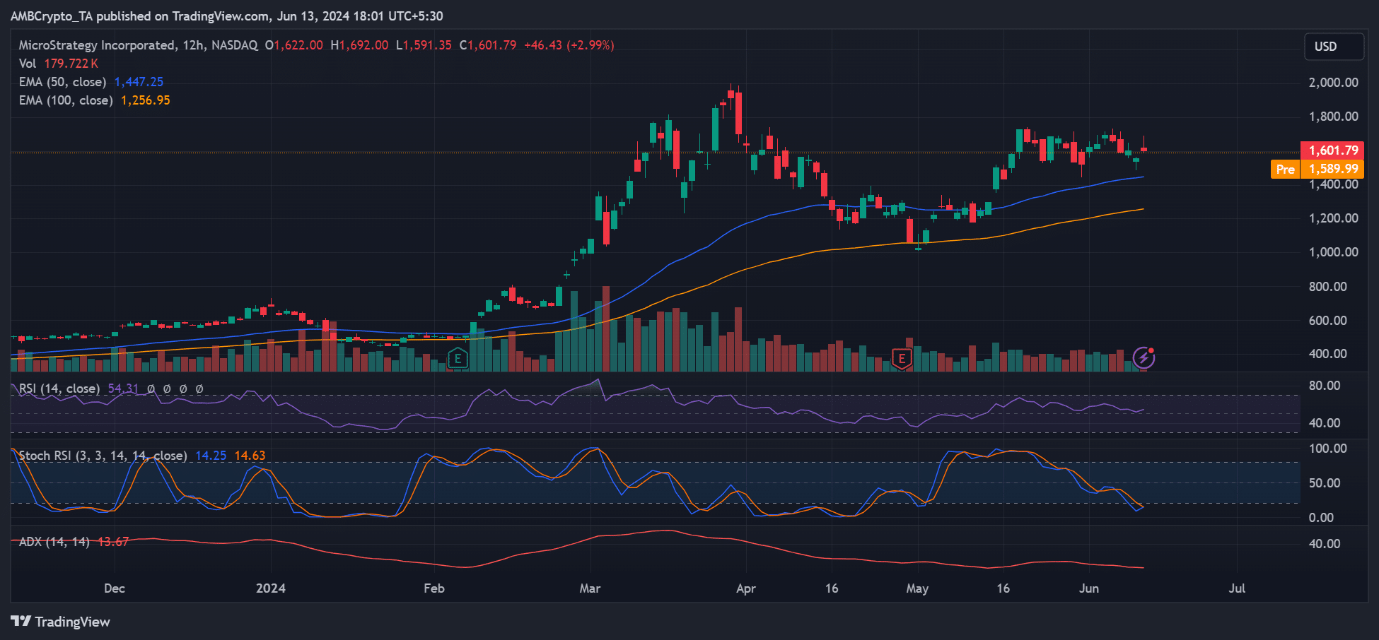Click the orange Pre market tag
This screenshot has height=640, width=1379.
1285,169
